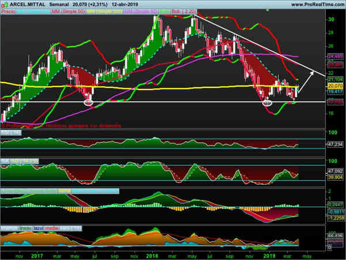
Task: Click the 20,070 (+2,31%) price quote
Action: (90, 5)
